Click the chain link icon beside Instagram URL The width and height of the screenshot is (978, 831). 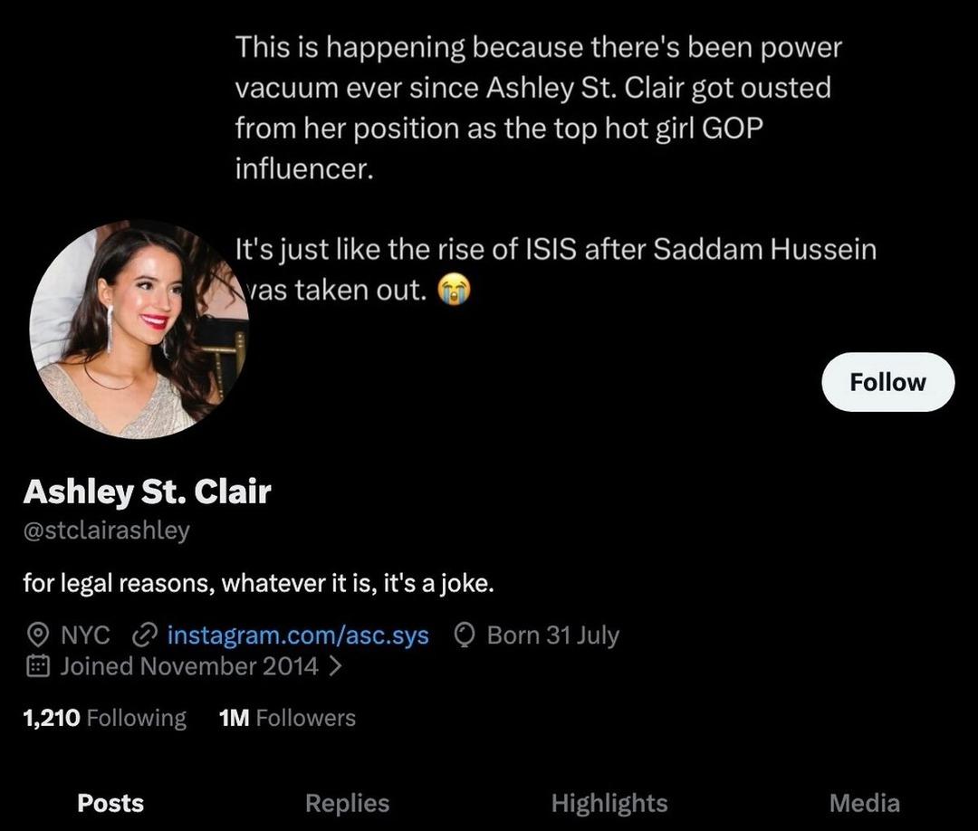click(x=144, y=635)
